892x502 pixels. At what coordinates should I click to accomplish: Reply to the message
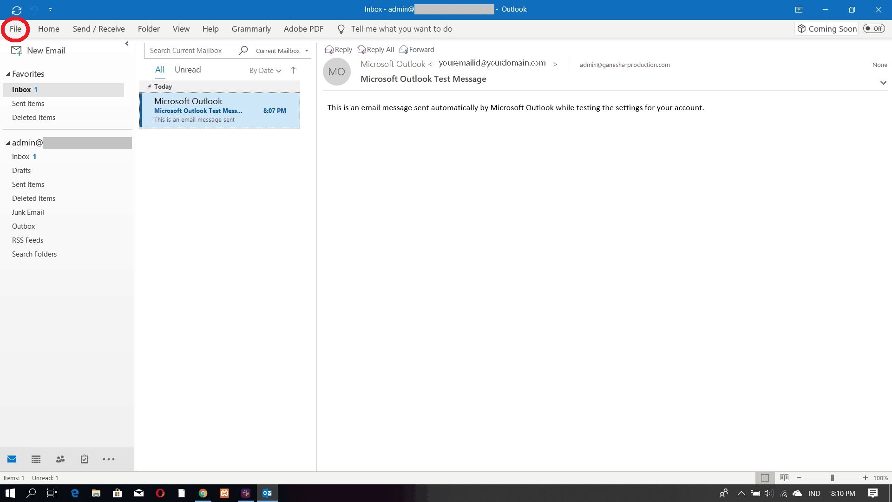click(339, 50)
